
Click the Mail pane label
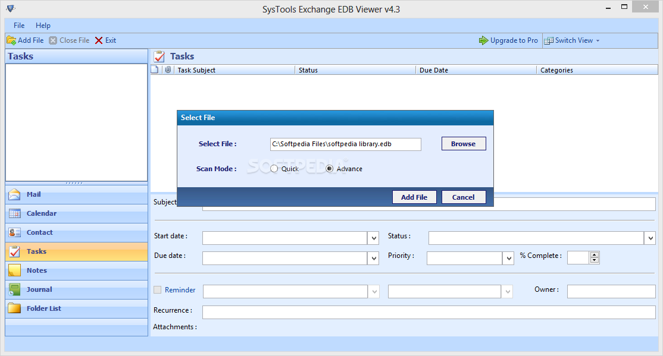(34, 194)
